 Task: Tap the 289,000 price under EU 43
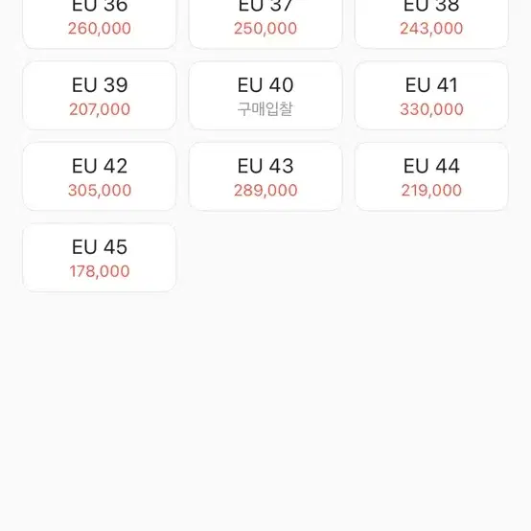265,191
